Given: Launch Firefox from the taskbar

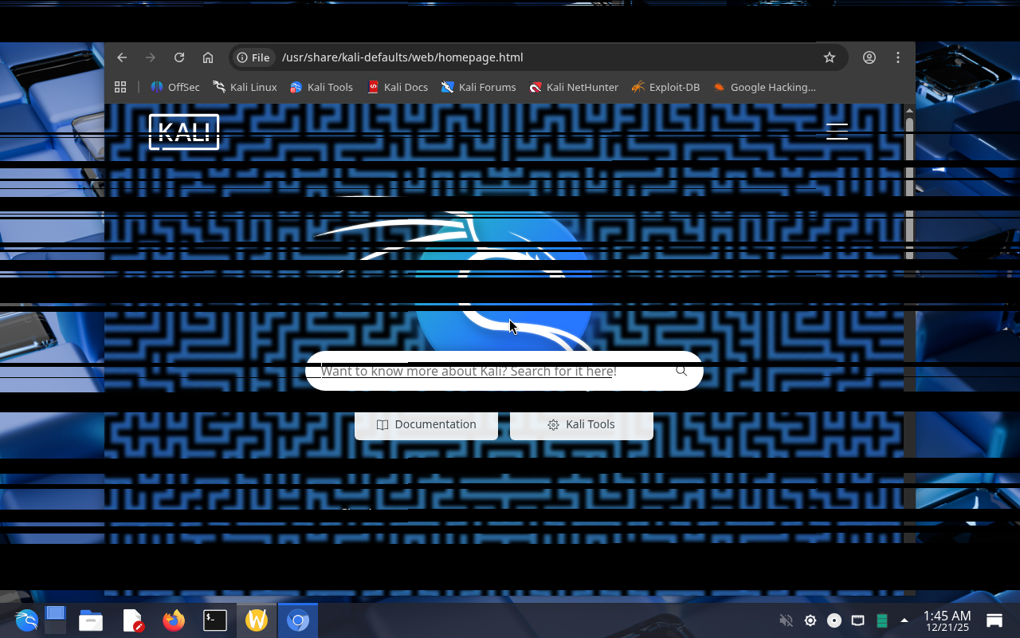Looking at the screenshot, I should click(x=173, y=620).
